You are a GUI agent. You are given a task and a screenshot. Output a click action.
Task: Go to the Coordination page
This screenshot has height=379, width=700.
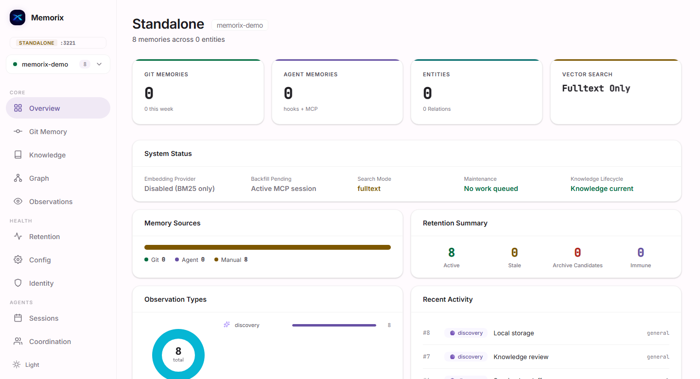pos(58,341)
